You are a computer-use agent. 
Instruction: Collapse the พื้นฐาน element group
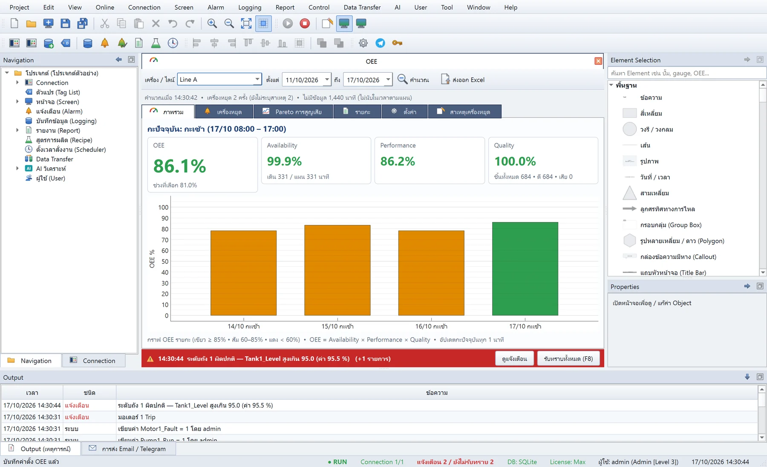[611, 85]
